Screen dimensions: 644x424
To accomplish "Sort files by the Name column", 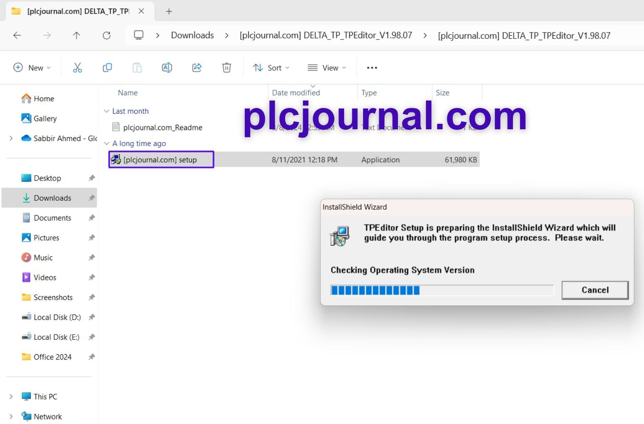I will [x=128, y=93].
